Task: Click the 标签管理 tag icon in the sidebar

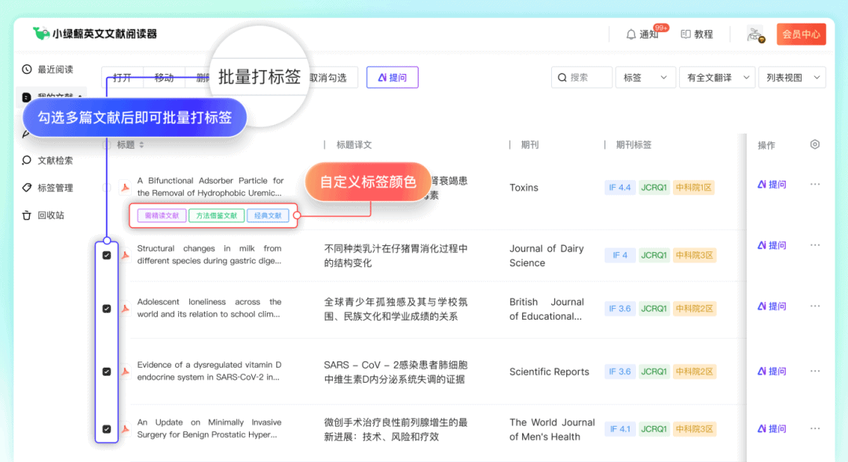Action: pos(27,187)
